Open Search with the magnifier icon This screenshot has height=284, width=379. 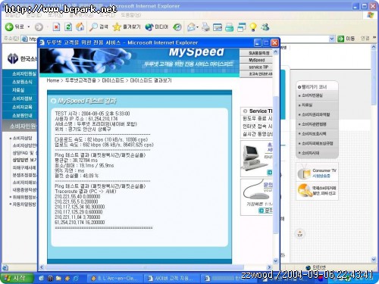[99, 27]
